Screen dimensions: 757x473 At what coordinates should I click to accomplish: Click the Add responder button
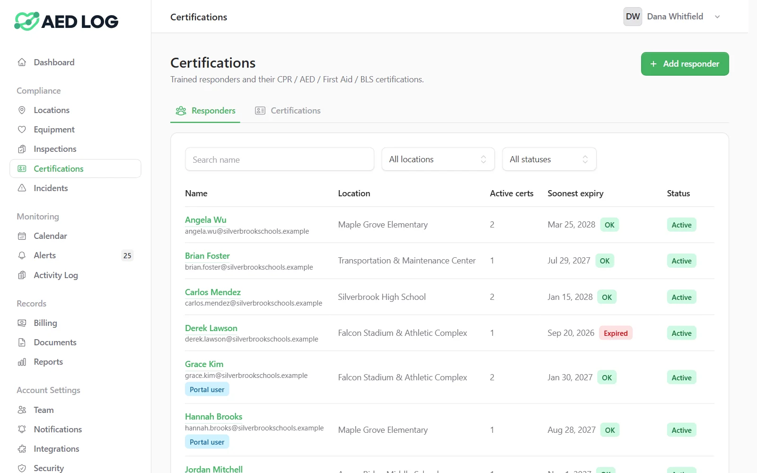click(685, 64)
